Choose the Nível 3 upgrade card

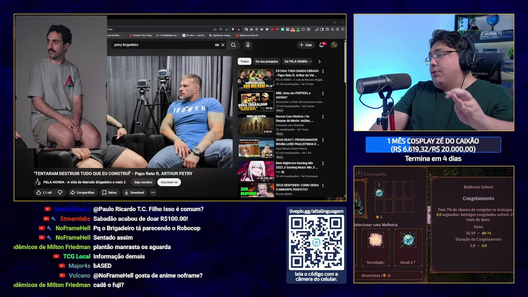[x=408, y=247]
